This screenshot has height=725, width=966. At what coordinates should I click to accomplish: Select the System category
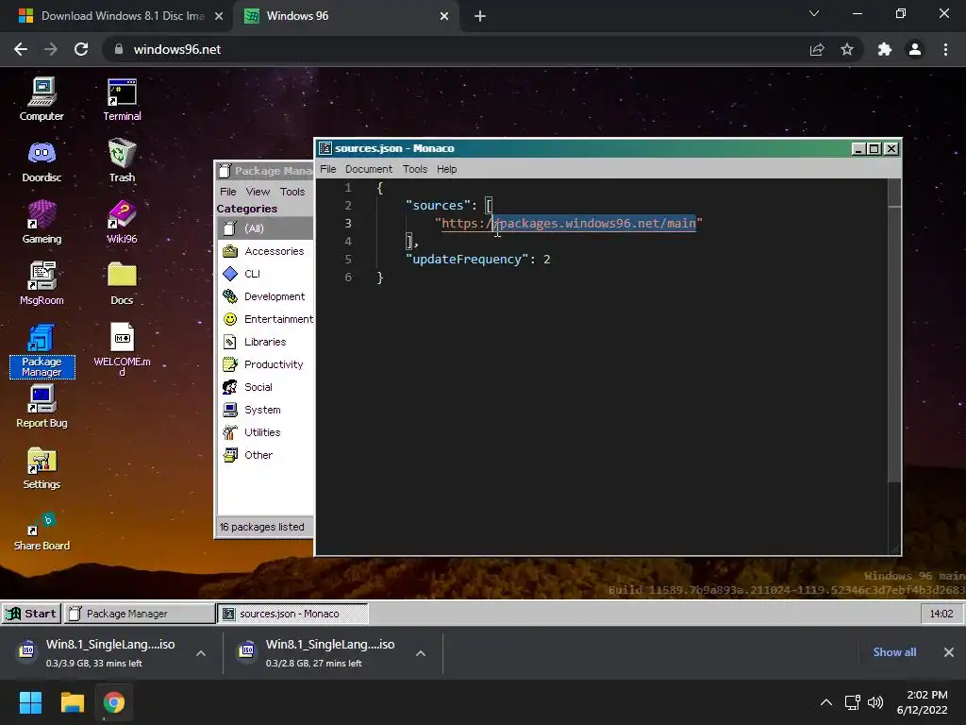click(265, 410)
